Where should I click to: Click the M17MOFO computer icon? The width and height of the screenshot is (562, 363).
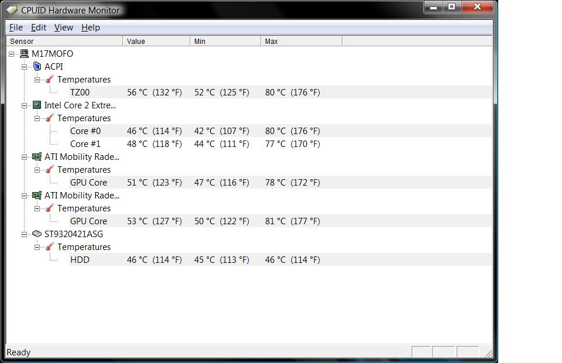point(25,54)
